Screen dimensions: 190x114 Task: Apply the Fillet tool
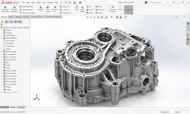pos(77,8)
